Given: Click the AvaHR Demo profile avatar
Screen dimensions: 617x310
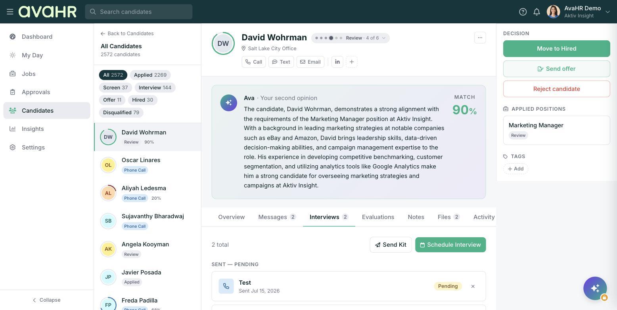Looking at the screenshot, I should pos(553,12).
